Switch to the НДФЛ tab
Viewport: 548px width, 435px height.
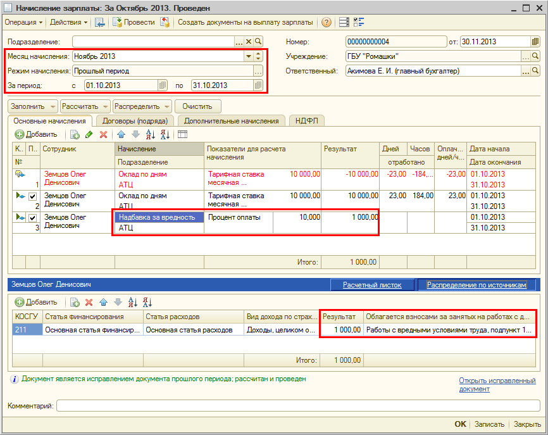pos(306,121)
